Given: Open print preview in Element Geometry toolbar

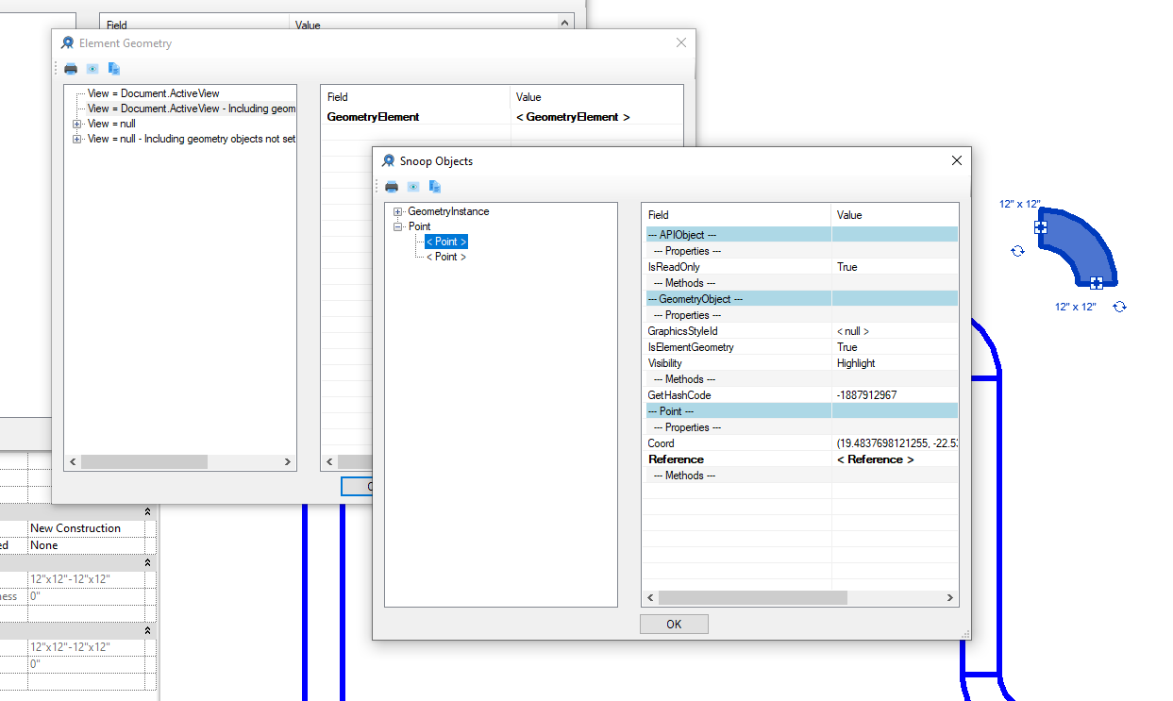Looking at the screenshot, I should [x=92, y=68].
